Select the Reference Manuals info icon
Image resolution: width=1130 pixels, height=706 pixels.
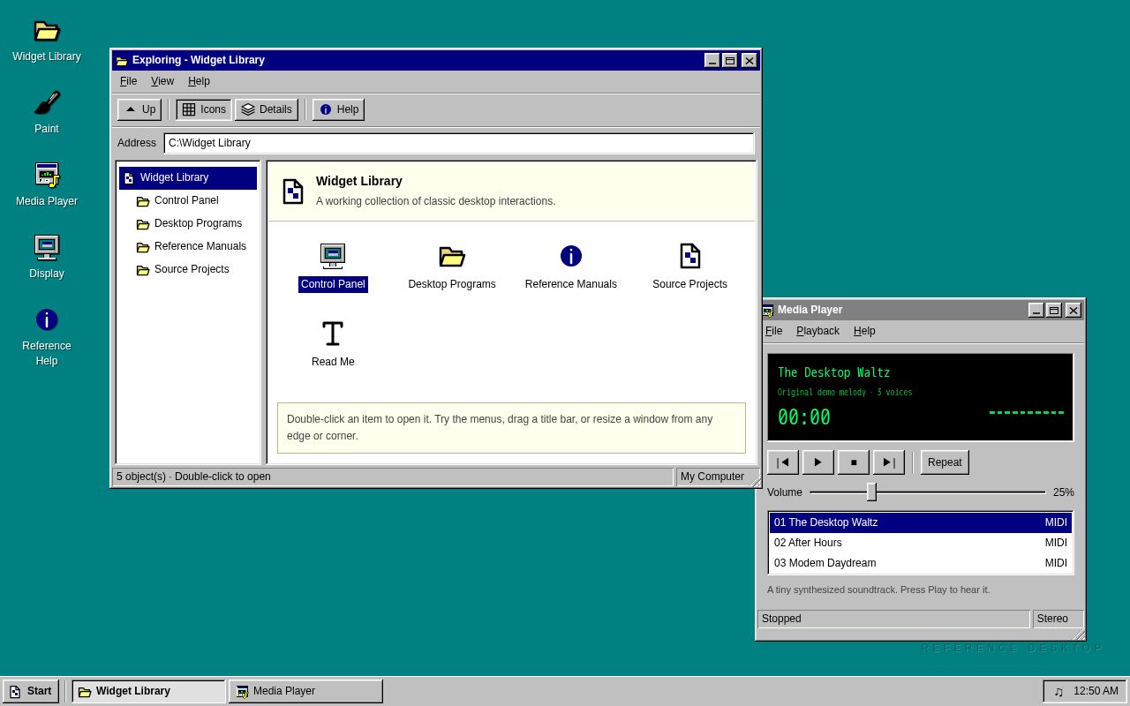[x=571, y=267]
